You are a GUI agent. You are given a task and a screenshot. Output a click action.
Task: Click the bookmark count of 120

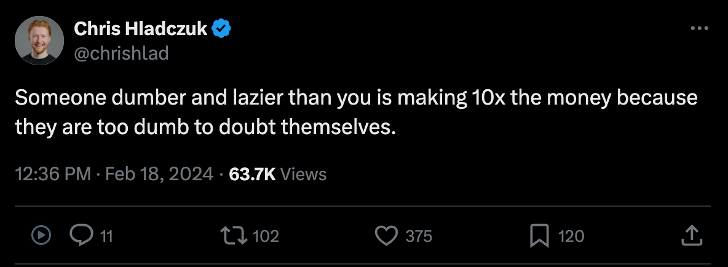(x=571, y=236)
